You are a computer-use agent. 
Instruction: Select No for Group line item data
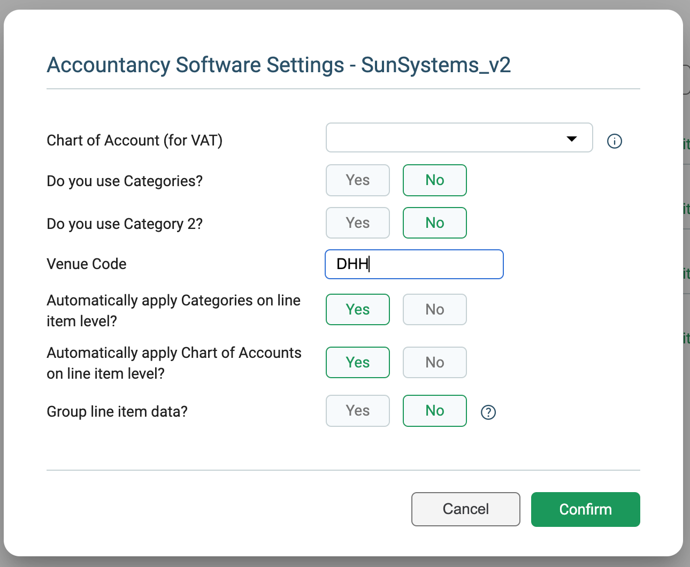tap(435, 411)
